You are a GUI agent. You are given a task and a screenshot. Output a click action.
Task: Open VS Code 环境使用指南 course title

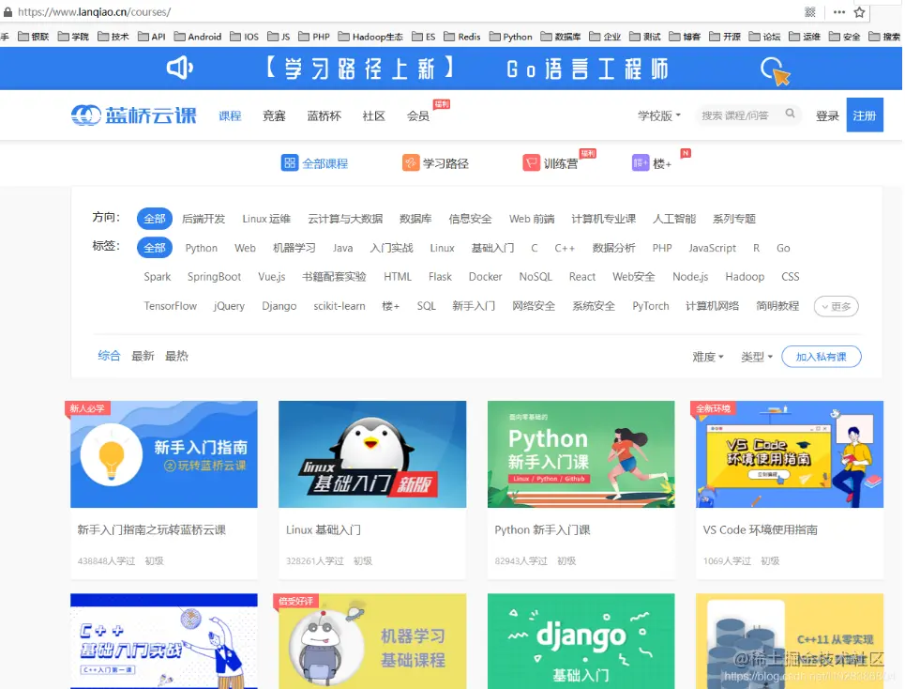761,529
